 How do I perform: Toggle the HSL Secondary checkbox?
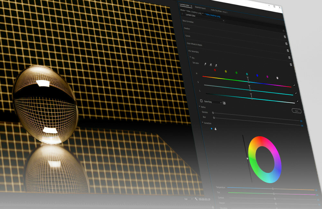click(x=288, y=50)
